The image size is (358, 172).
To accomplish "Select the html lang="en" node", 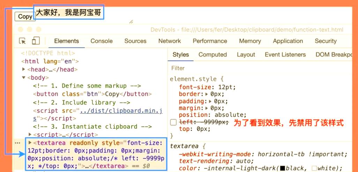I will pos(50,61).
